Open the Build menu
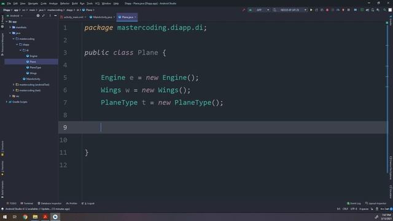The image size is (393, 221). tap(75, 4)
